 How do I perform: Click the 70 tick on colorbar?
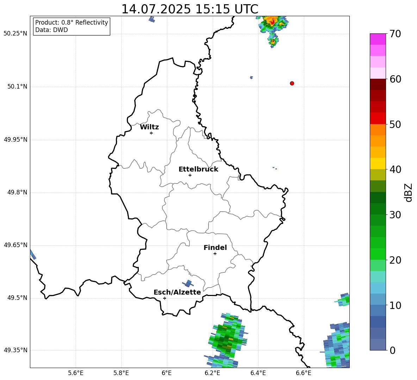tap(395, 34)
